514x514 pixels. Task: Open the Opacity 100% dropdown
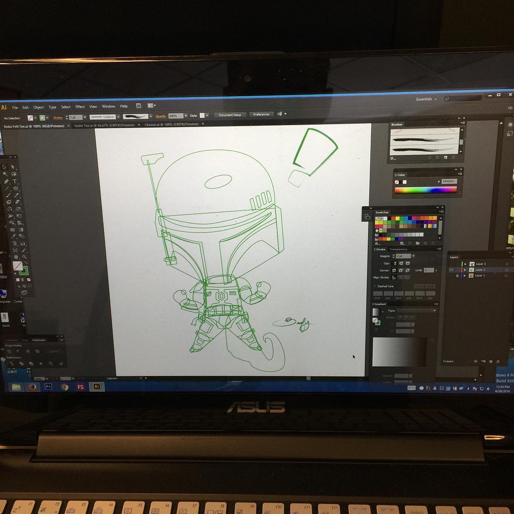click(186, 116)
